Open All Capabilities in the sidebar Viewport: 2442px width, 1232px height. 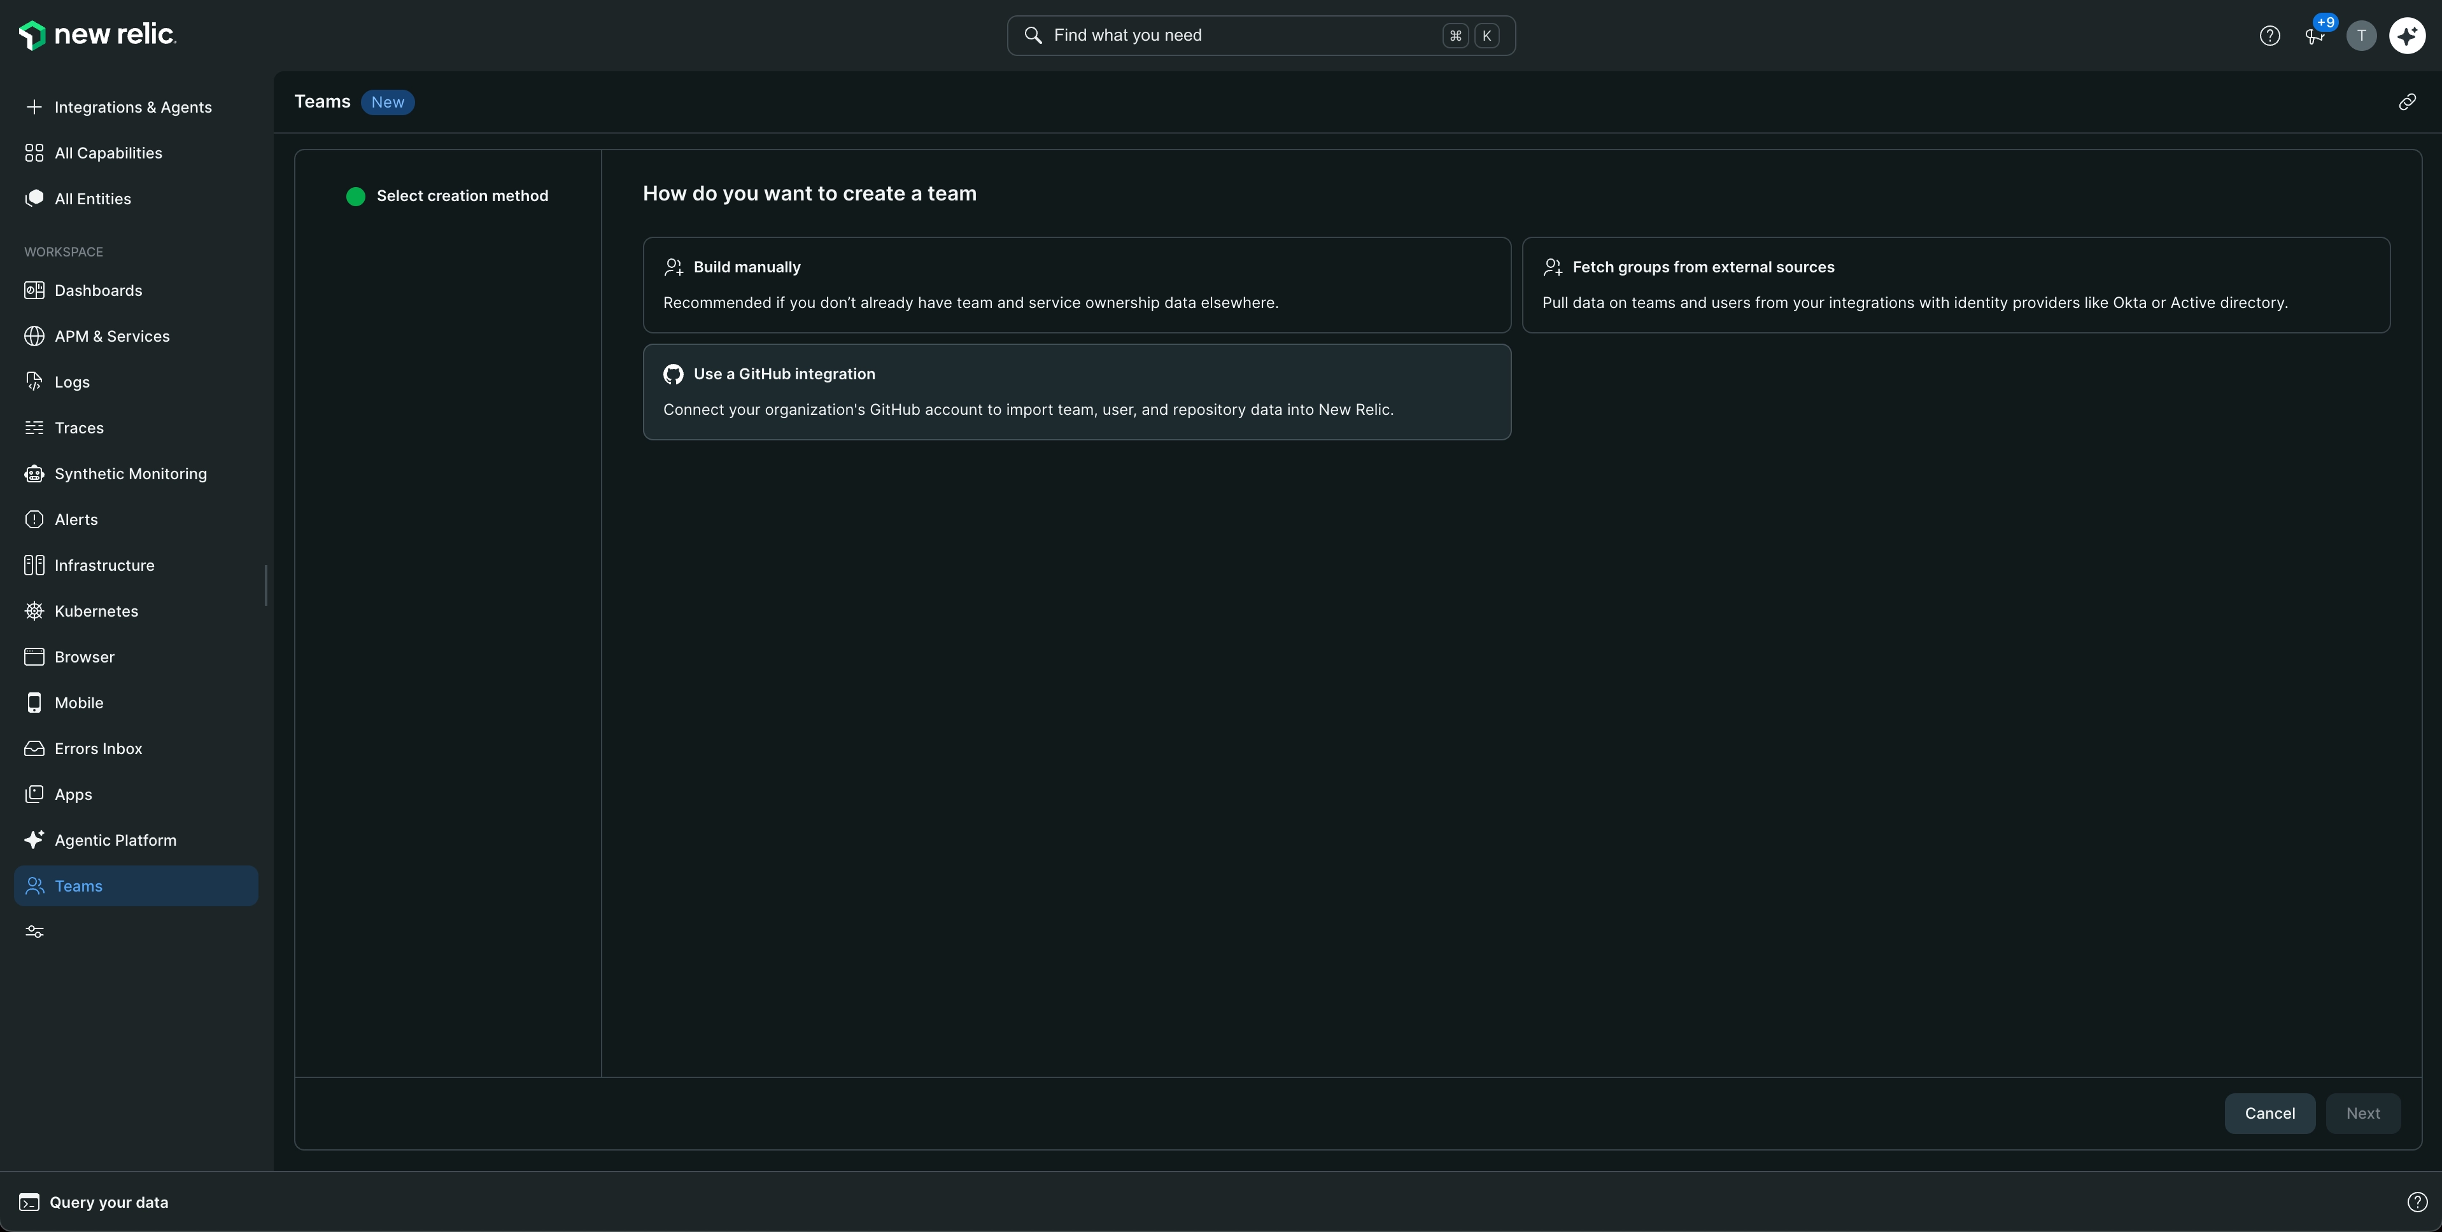136,153
